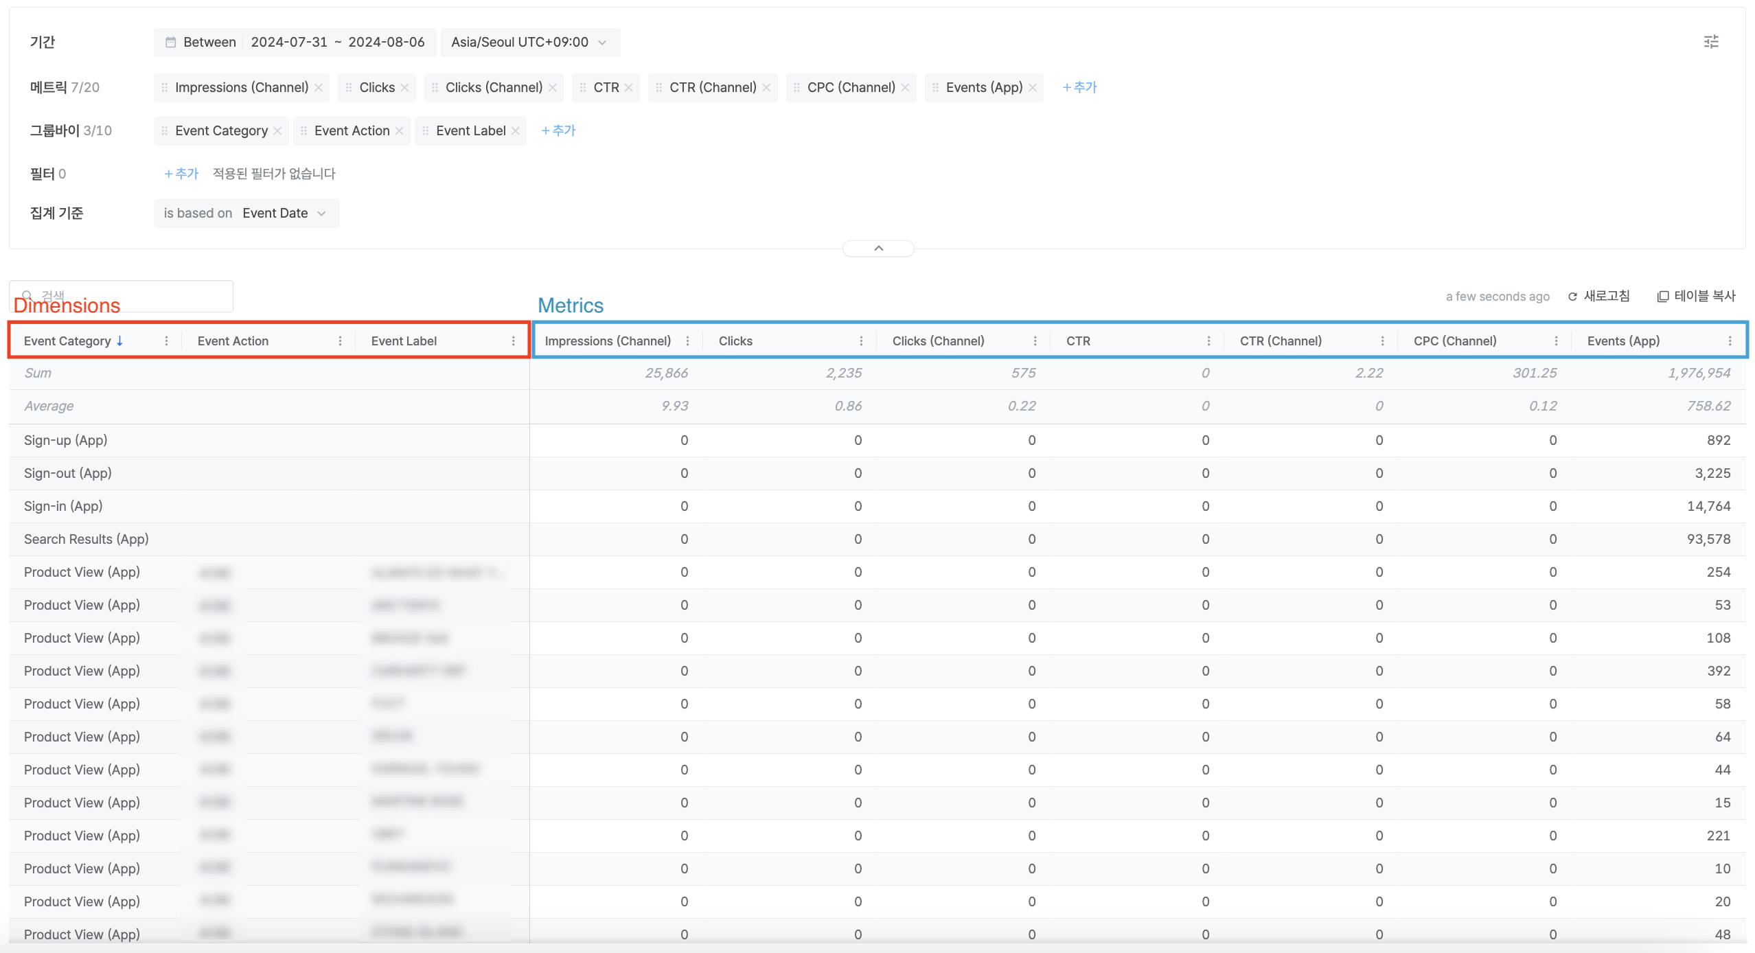Add a new filter with +추가
Image resolution: width=1755 pixels, height=953 pixels.
(x=181, y=174)
